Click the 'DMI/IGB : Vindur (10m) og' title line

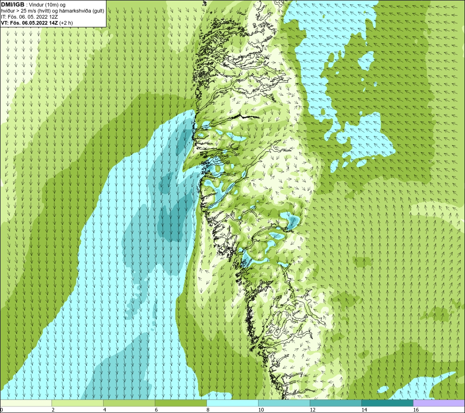click(x=33, y=5)
